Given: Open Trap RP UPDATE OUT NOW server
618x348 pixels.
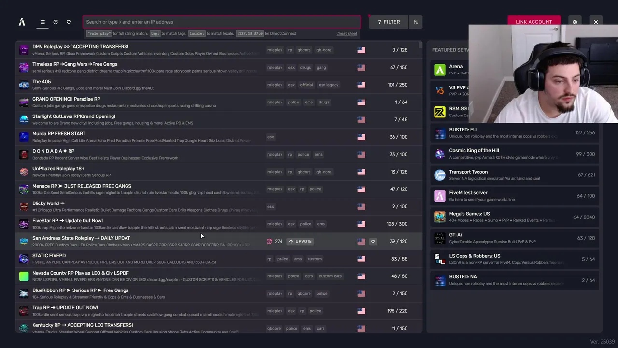Looking at the screenshot, I should click(219, 311).
